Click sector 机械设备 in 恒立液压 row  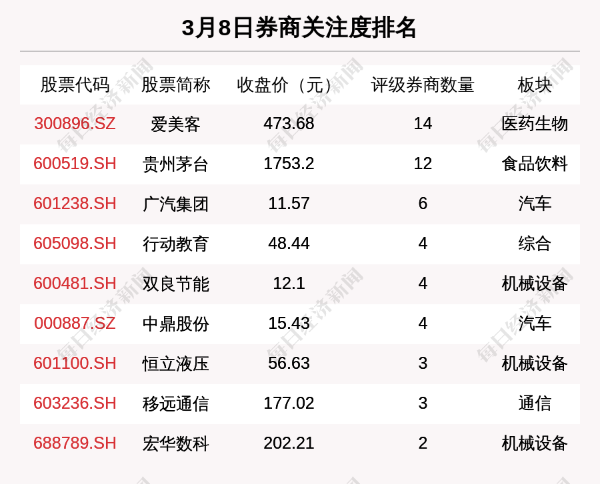535,363
